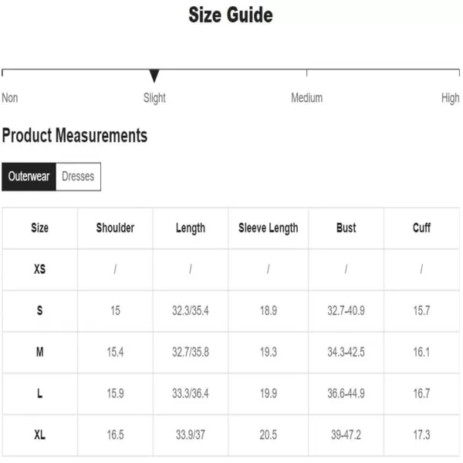
Task: Click the Shoulder column header
Action: [x=115, y=228]
